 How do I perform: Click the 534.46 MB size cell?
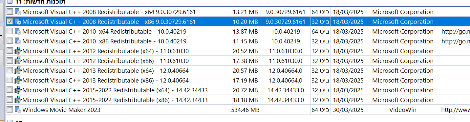pyautogui.click(x=245, y=110)
